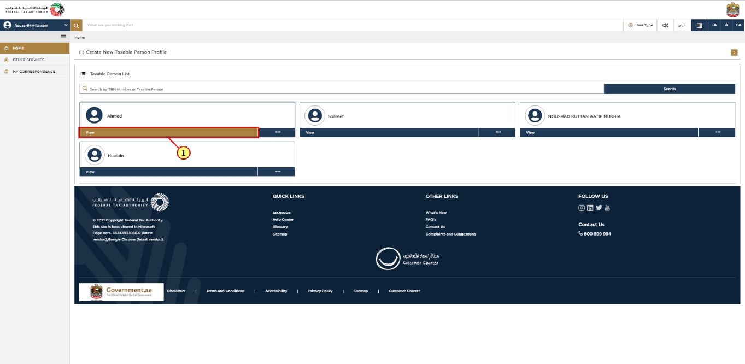Open the YouTube icon under Follow Us
The width and height of the screenshot is (745, 364).
pyautogui.click(x=607, y=208)
